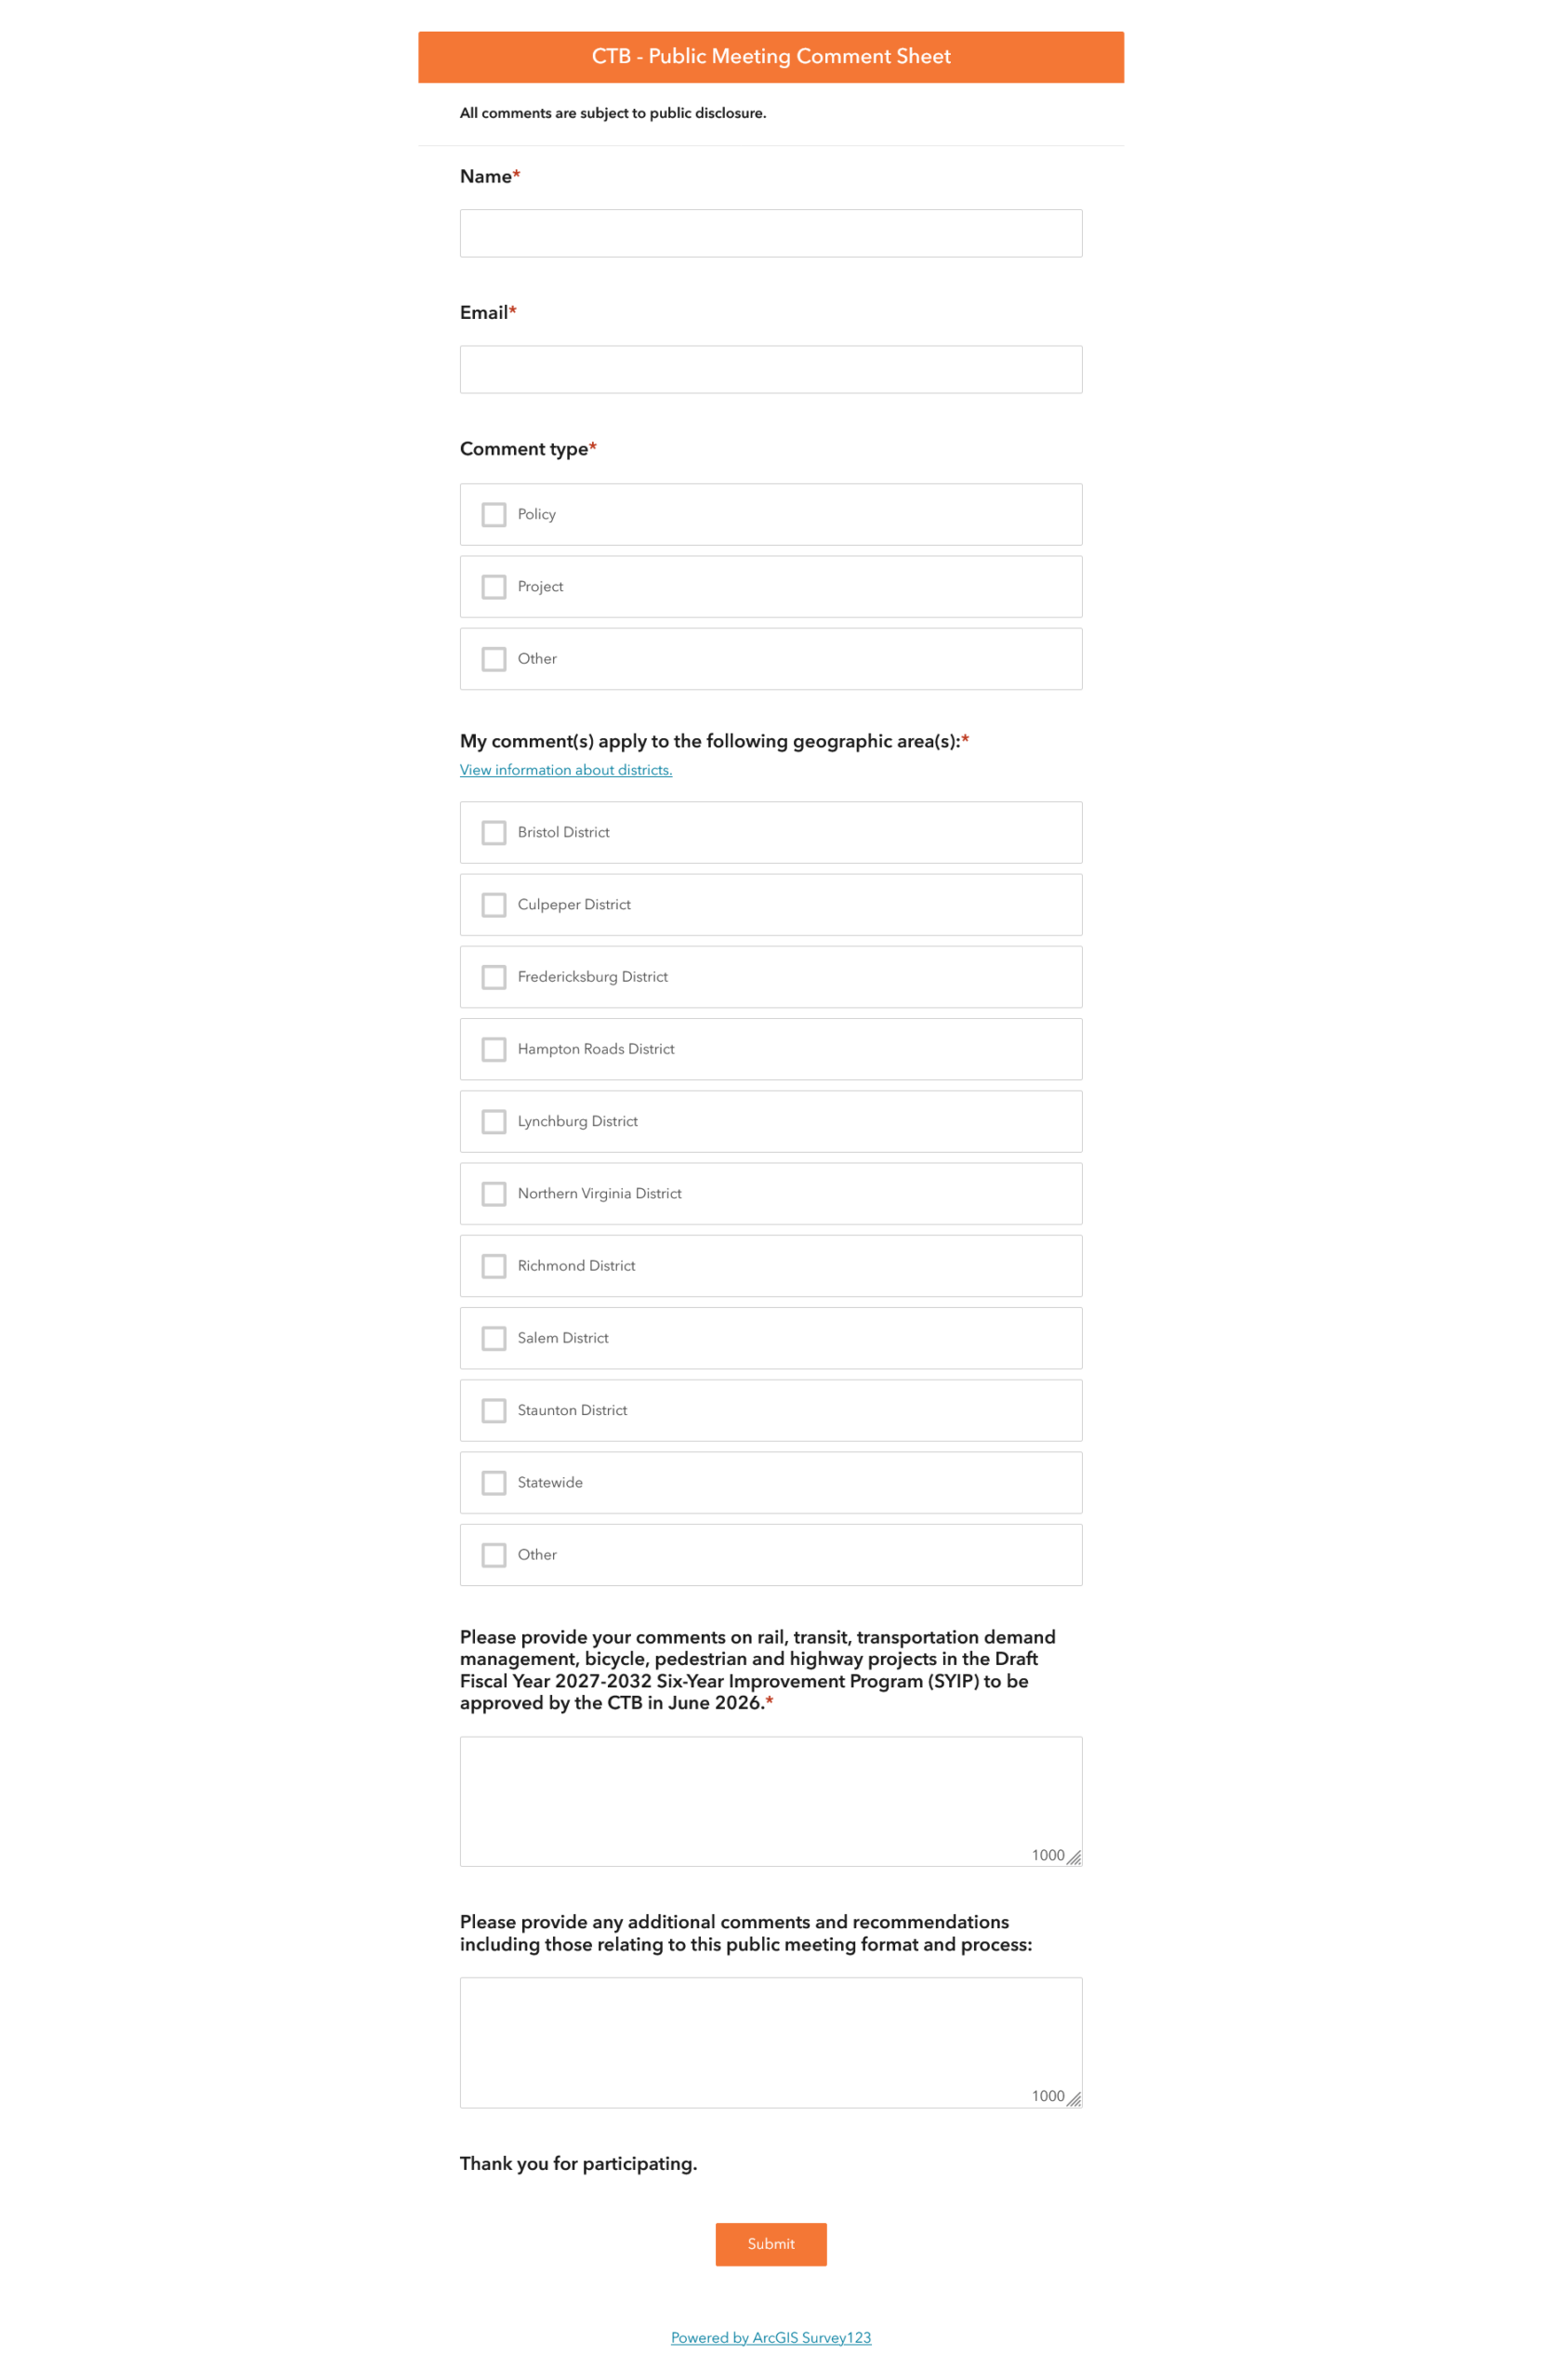Click the Name input field

click(x=770, y=233)
